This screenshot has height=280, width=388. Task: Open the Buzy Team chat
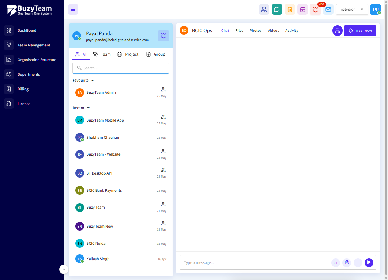coord(121,208)
